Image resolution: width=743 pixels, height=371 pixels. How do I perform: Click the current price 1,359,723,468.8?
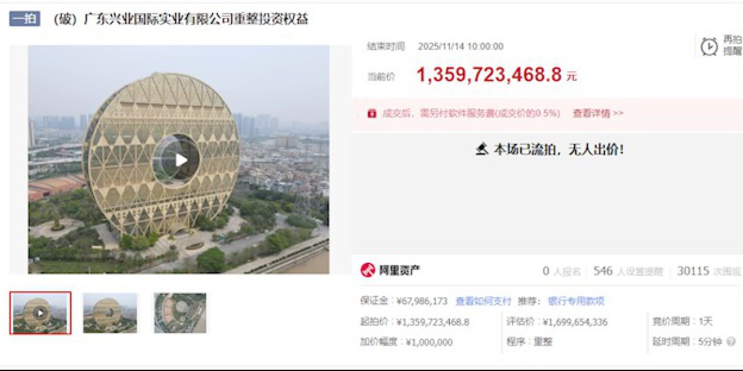(489, 75)
